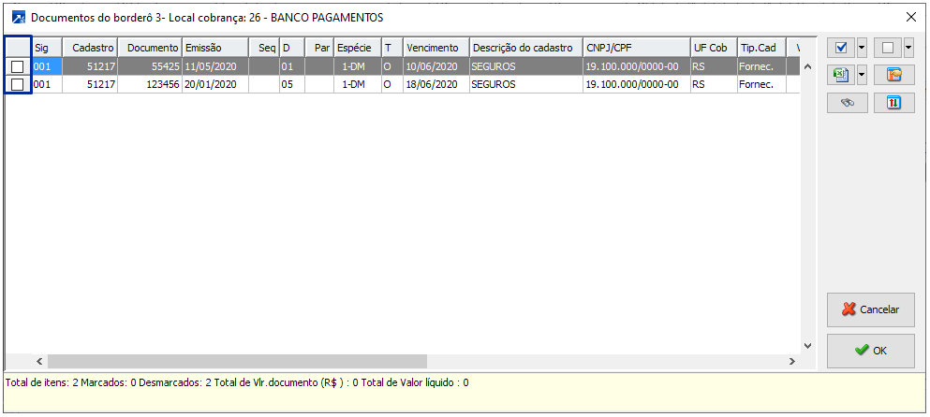The width and height of the screenshot is (930, 417).
Task: Click the highlighted Sig cell 001 in first row
Action: [x=47, y=67]
